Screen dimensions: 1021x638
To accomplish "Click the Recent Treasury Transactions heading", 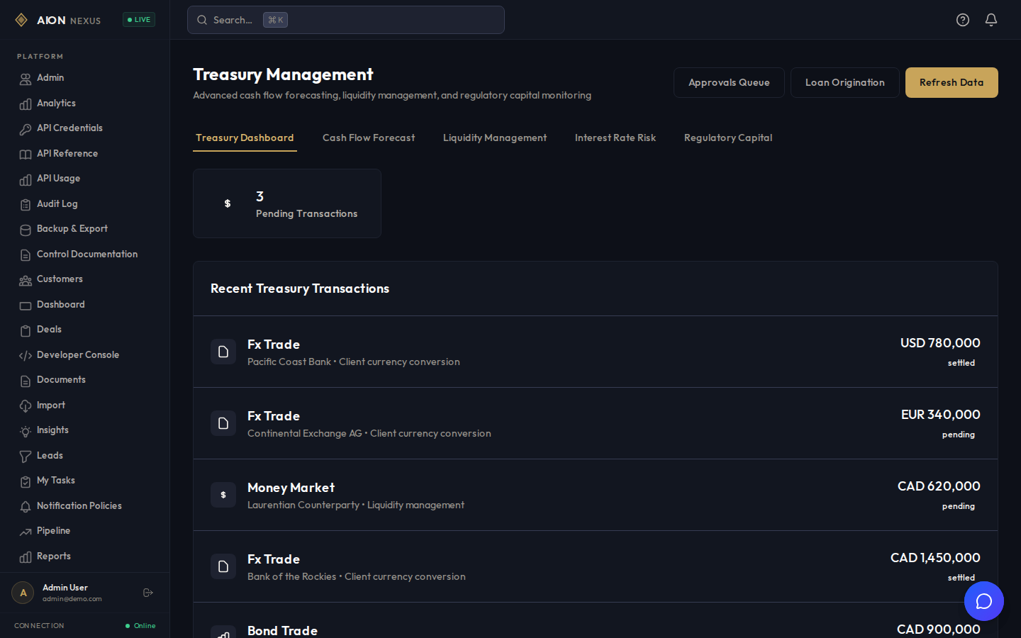I will [300, 289].
